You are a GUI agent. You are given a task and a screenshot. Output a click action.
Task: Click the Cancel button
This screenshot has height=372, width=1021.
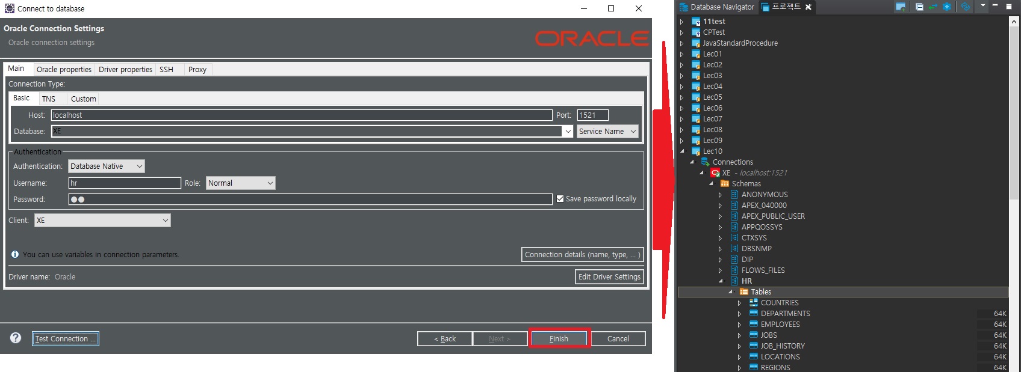(618, 339)
